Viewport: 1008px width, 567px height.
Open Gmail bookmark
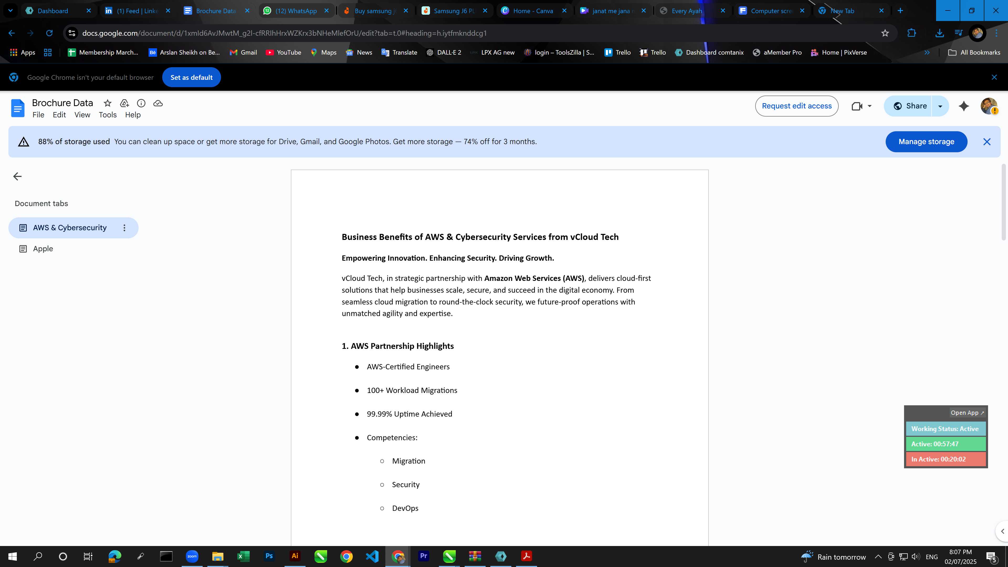(x=243, y=52)
